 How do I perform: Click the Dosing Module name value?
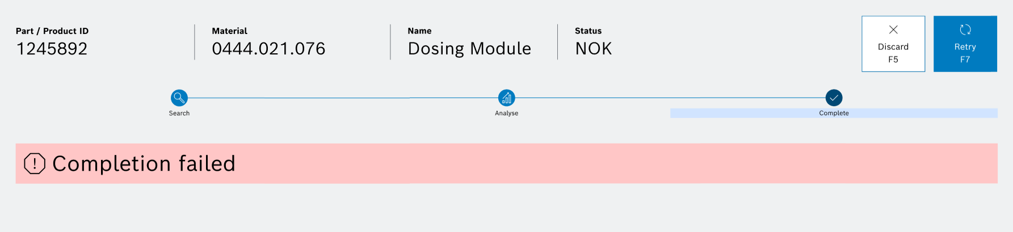pyautogui.click(x=469, y=49)
